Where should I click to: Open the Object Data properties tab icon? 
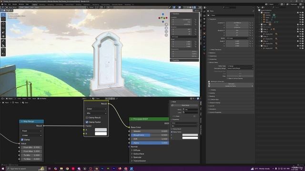[x=204, y=50]
